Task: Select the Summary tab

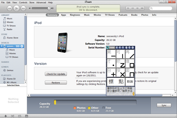Action: coord(52,15)
